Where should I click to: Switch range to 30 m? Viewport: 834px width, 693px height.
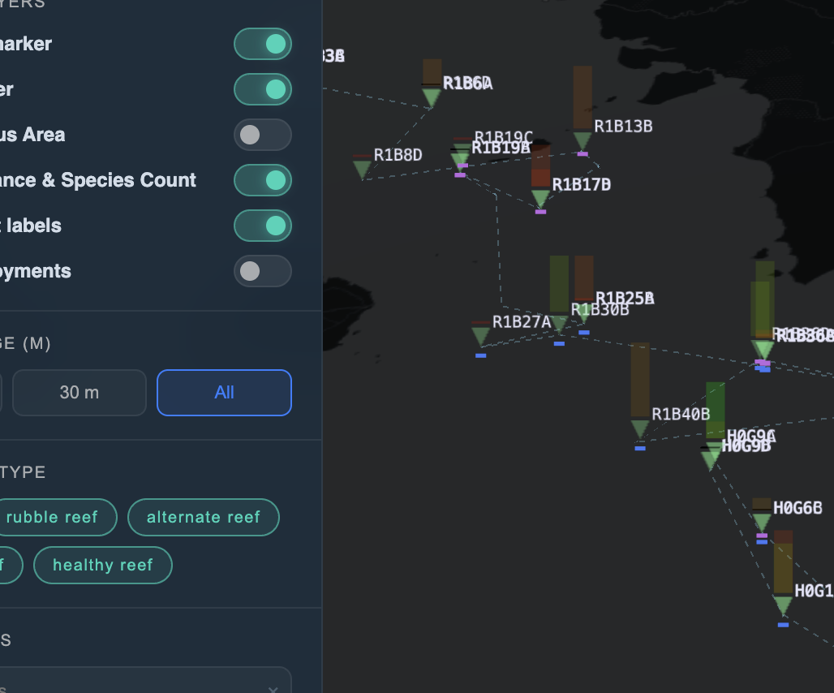point(79,393)
